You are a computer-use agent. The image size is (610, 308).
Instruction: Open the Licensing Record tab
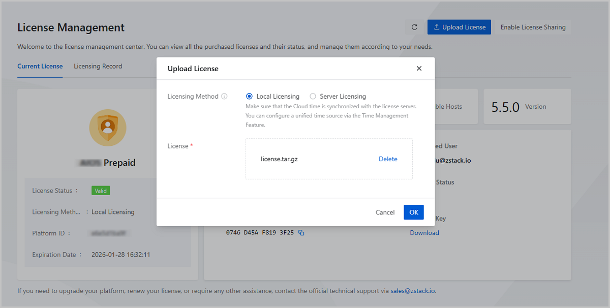(x=98, y=67)
